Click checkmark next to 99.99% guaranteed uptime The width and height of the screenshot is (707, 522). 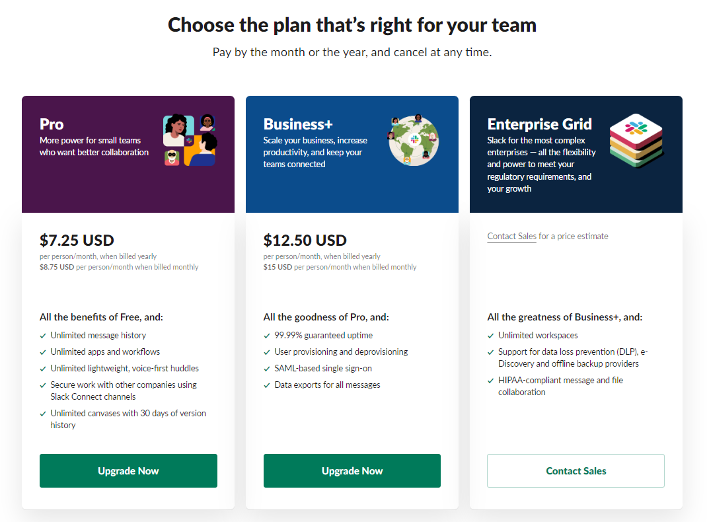click(267, 336)
